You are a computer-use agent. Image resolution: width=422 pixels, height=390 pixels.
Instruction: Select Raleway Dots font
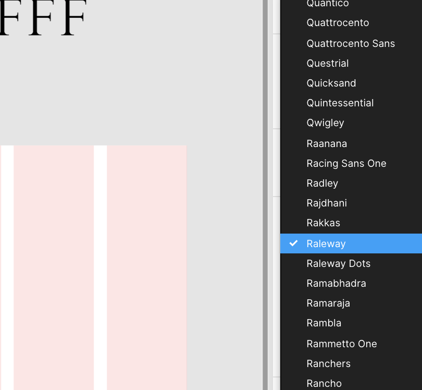[338, 263]
